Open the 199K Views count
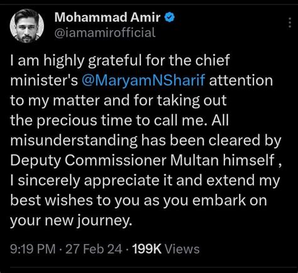 click(166, 249)
